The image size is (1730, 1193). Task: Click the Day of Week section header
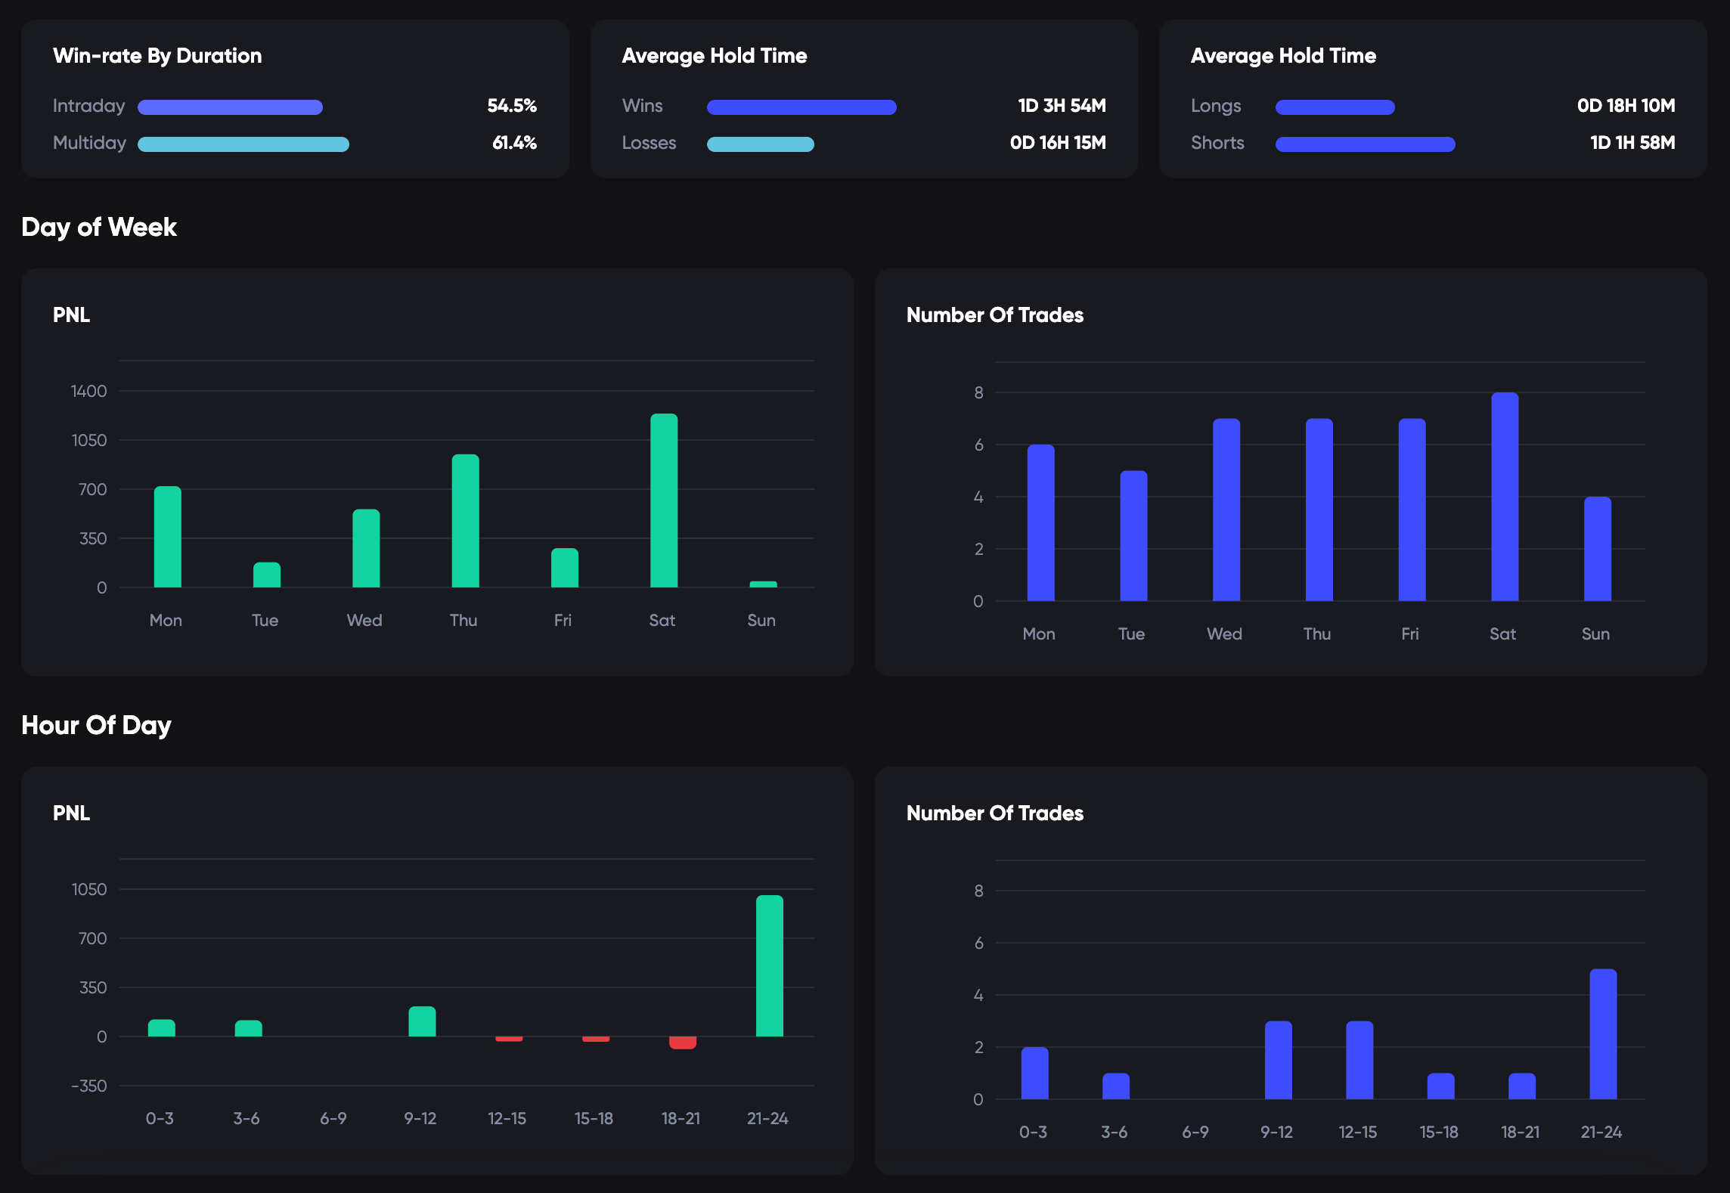(x=99, y=227)
